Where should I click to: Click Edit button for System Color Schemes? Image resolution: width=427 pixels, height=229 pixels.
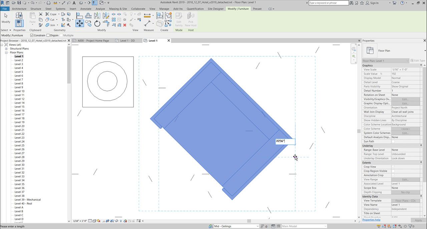pyautogui.click(x=405, y=133)
